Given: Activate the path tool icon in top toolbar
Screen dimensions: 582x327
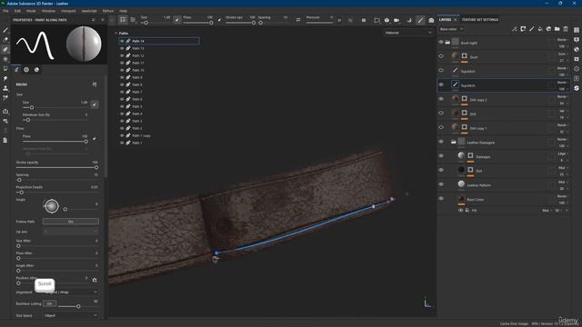Looking at the screenshot, I should (x=420, y=20).
